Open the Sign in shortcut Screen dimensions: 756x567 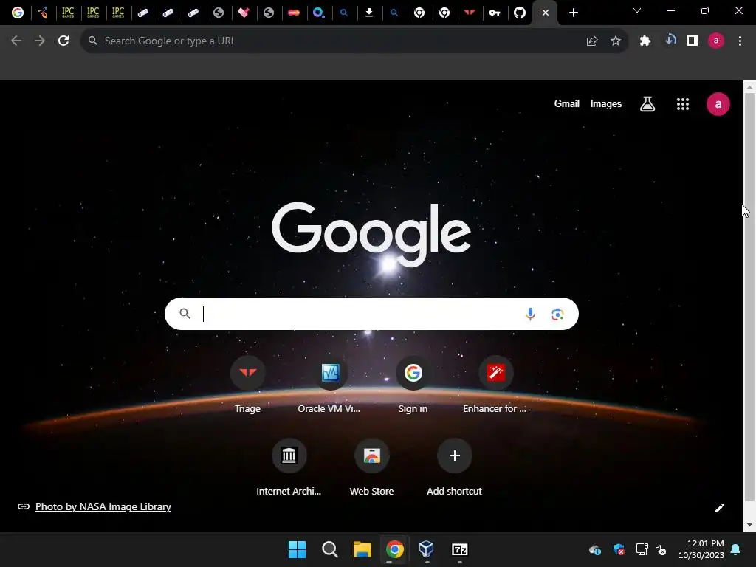point(413,384)
